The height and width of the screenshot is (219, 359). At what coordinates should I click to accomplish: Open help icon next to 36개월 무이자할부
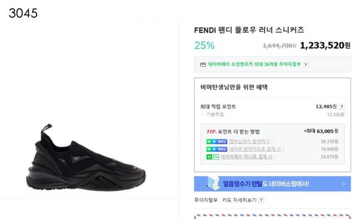[x=305, y=65]
